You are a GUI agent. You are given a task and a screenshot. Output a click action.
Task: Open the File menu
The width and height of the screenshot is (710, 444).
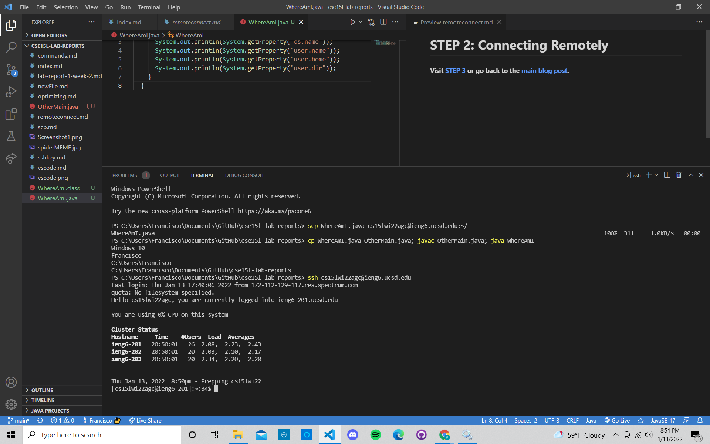pyautogui.click(x=24, y=7)
